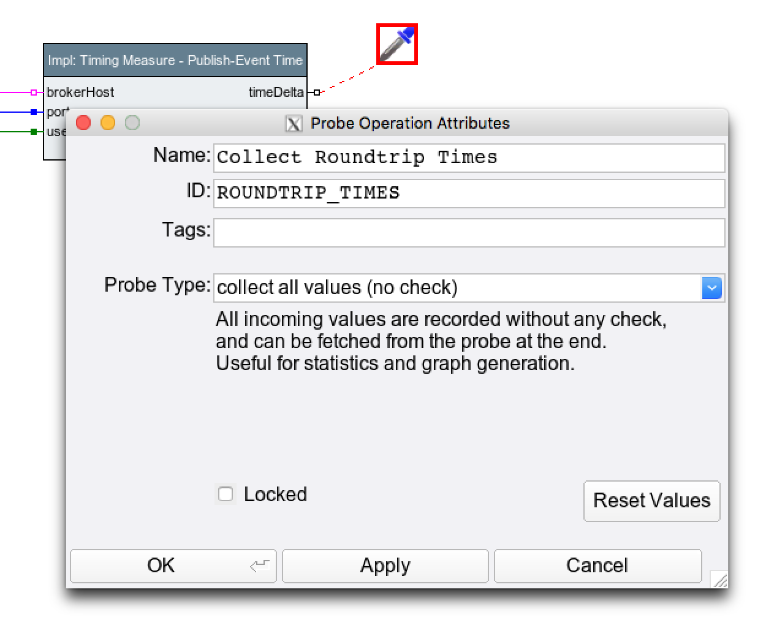The image size is (766, 636).
Task: Click into the empty Tags field
Action: [469, 233]
